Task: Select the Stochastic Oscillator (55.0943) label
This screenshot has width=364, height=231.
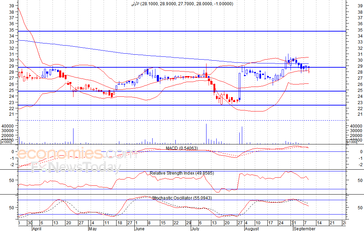Action: [182, 198]
